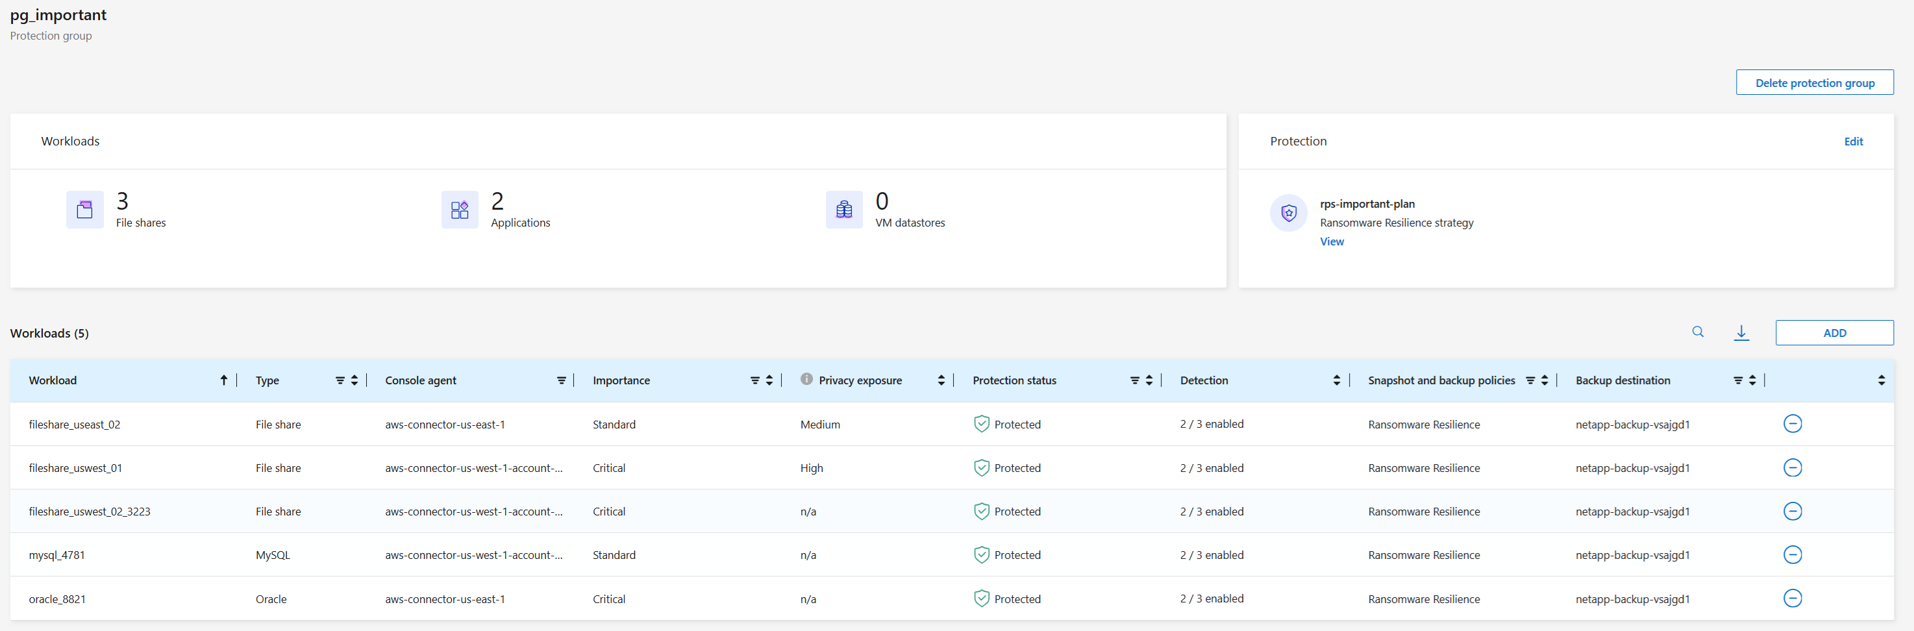
Task: Remove fileshare_useast_02 using its minus icon
Action: [x=1792, y=424]
